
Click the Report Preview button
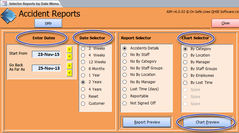click(x=147, y=122)
